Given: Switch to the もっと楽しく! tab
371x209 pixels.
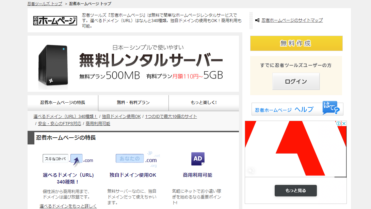Looking at the screenshot, I should [204, 102].
